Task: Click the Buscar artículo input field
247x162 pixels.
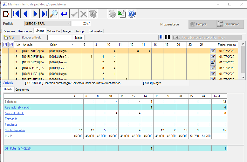Action: click(59, 38)
